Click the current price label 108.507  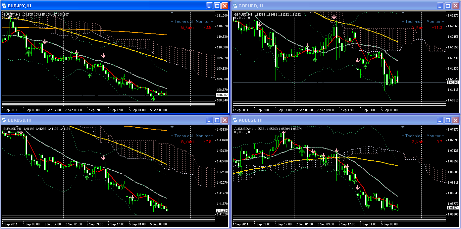coord(221,95)
